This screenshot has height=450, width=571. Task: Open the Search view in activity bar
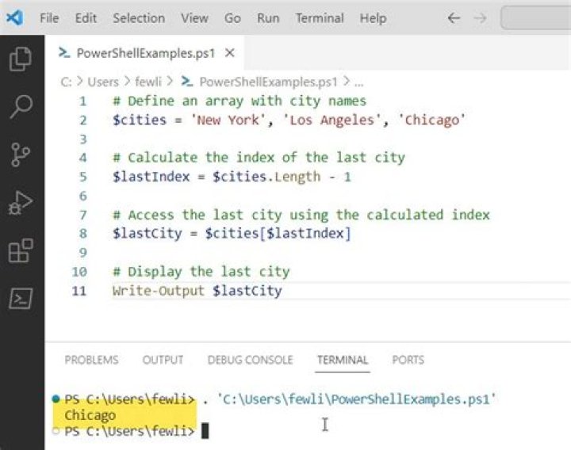(21, 107)
